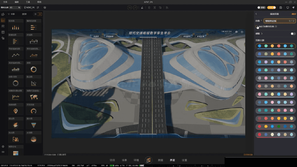This screenshot has width=297, height=167.
Task: Switch to the 设置 bottom tab
Action: pyautogui.click(x=184, y=160)
